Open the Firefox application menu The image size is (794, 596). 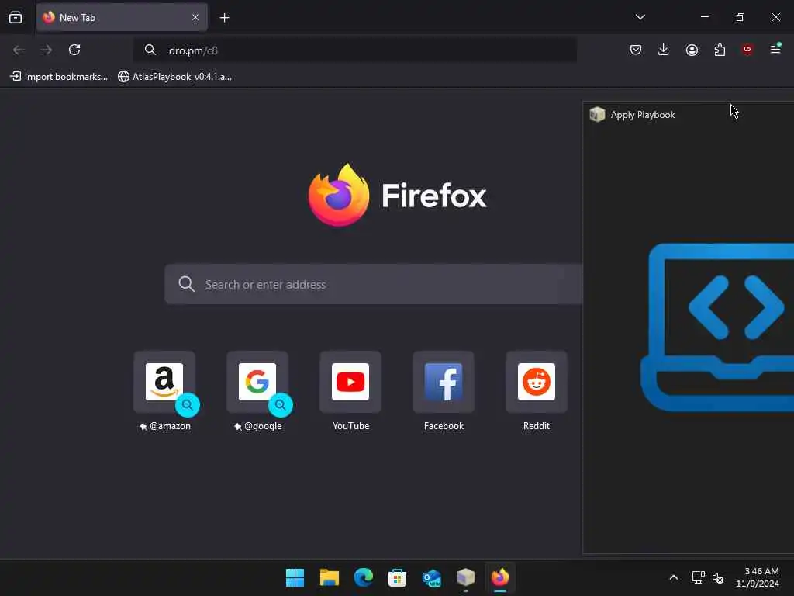[775, 49]
